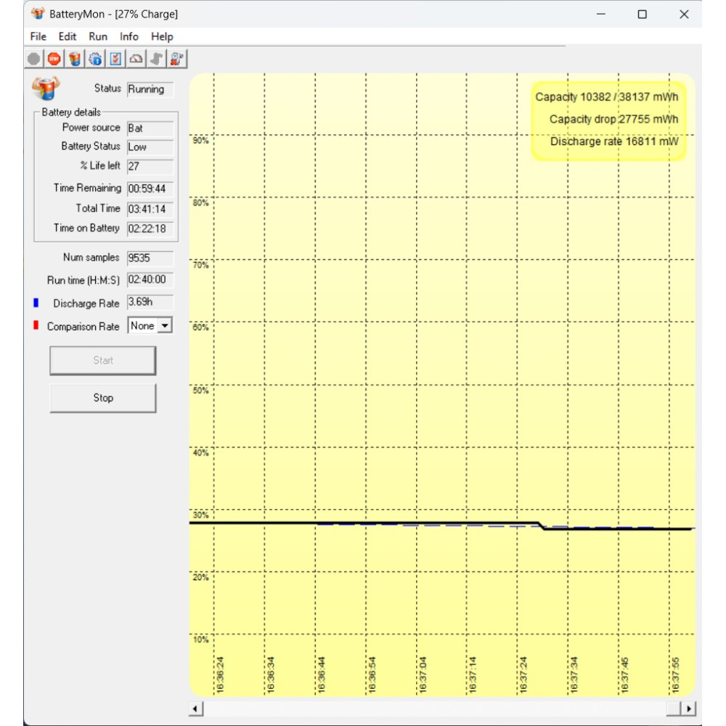Image resolution: width=726 pixels, height=726 pixels.
Task: Click the gear with blue info badge icon
Action: [95, 59]
